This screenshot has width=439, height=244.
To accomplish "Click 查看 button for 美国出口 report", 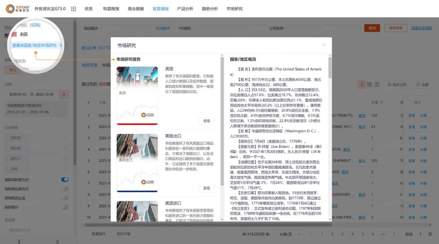I will tap(206, 188).
